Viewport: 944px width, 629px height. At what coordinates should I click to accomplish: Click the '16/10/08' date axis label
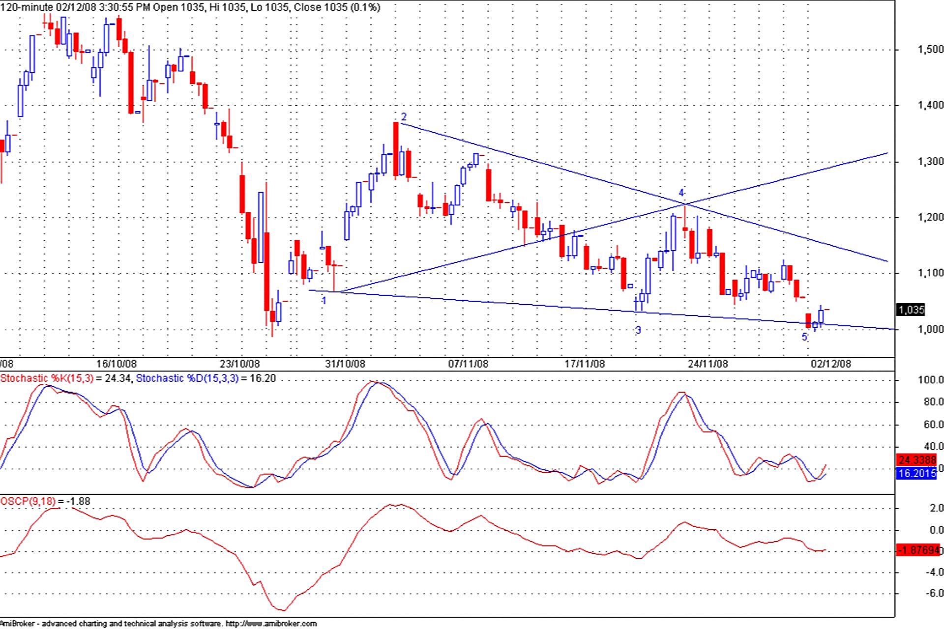pyautogui.click(x=116, y=364)
